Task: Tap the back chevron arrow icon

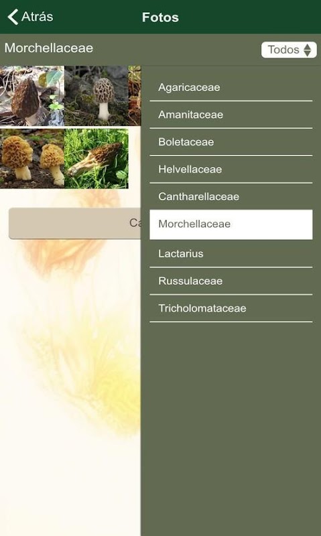Action: [x=13, y=17]
